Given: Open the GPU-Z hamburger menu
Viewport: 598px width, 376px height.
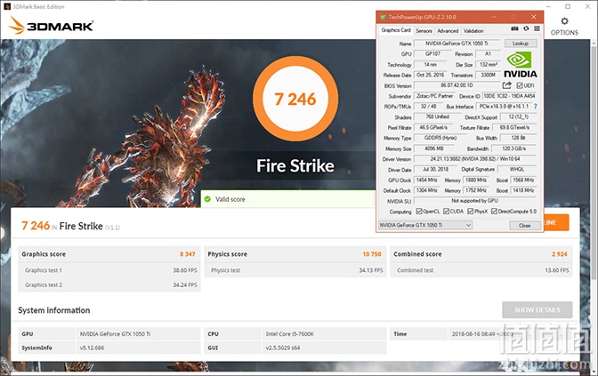Looking at the screenshot, I should pyautogui.click(x=537, y=29).
